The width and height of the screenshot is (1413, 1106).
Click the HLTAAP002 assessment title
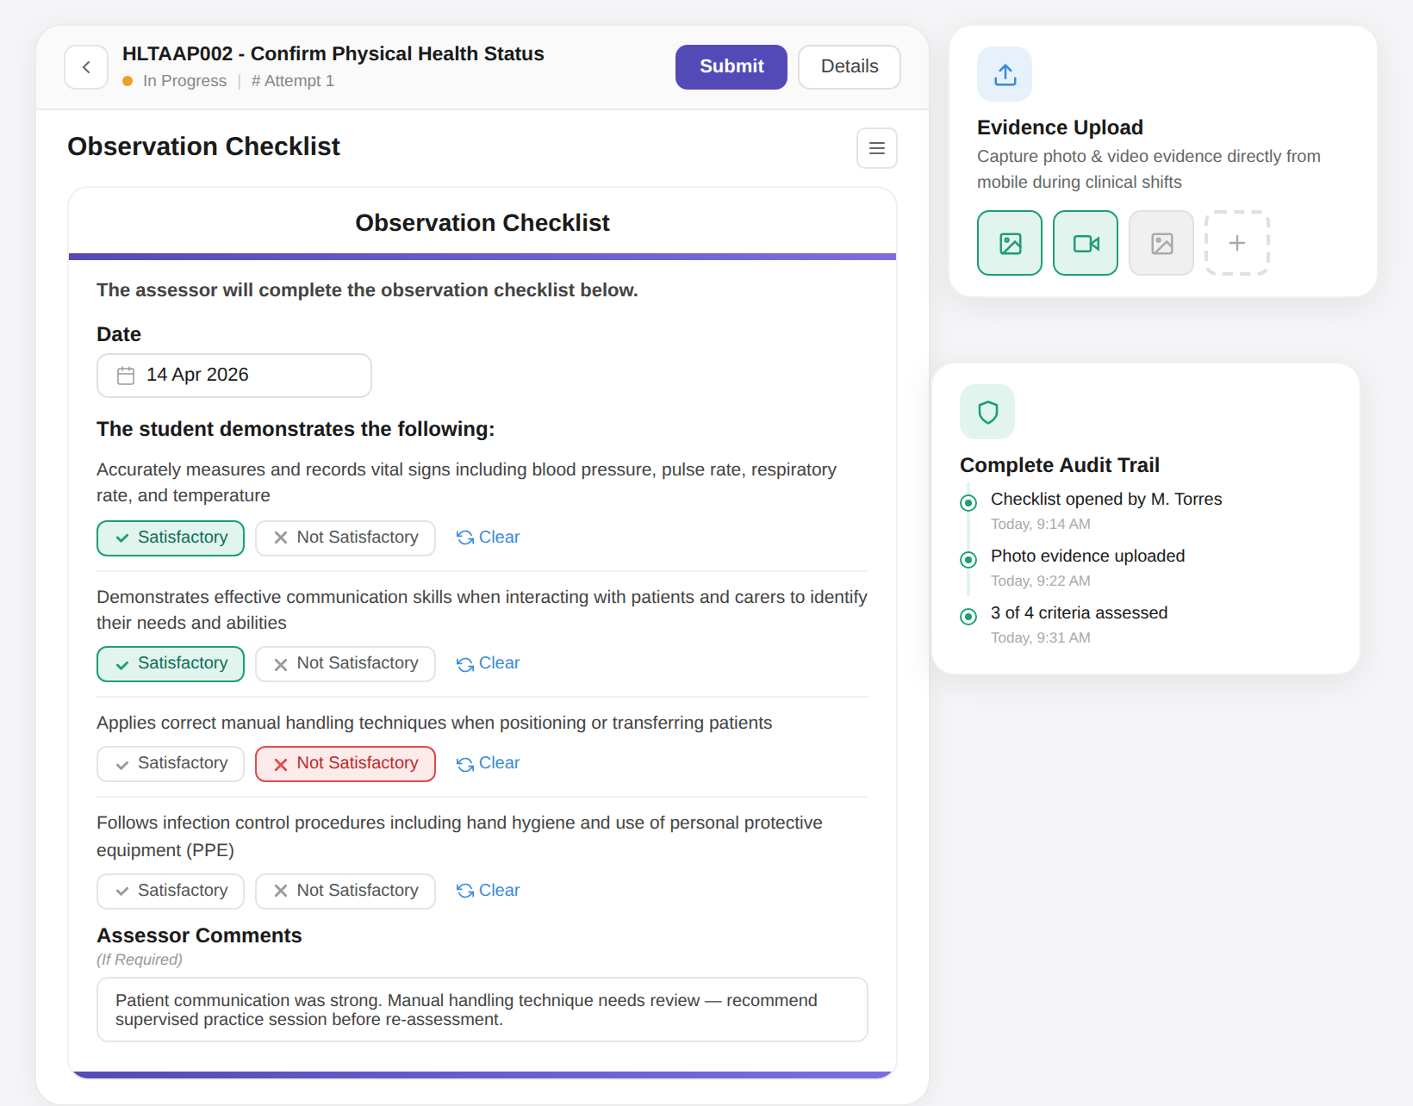(x=333, y=54)
